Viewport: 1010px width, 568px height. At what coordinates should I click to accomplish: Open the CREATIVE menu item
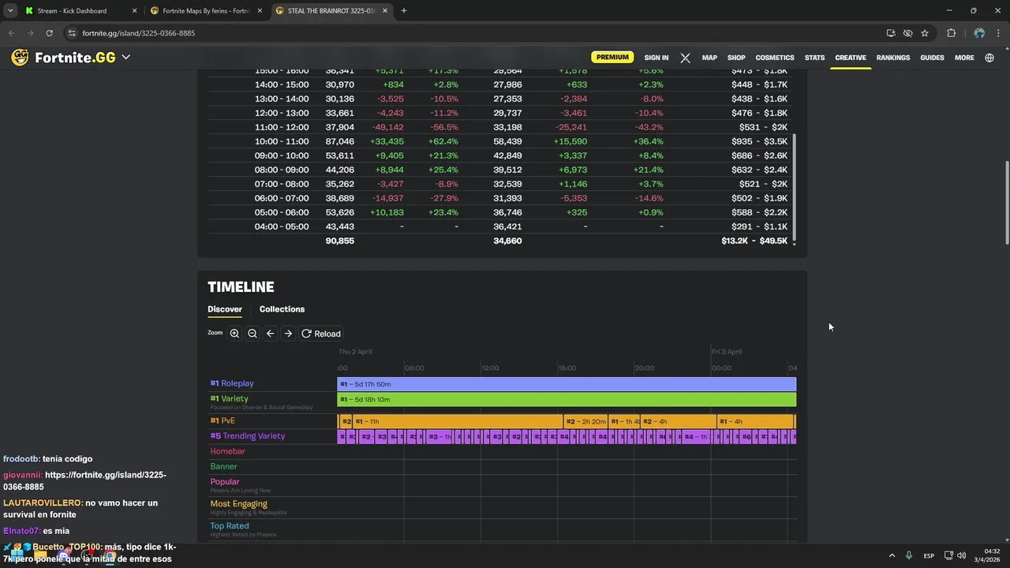click(x=851, y=58)
